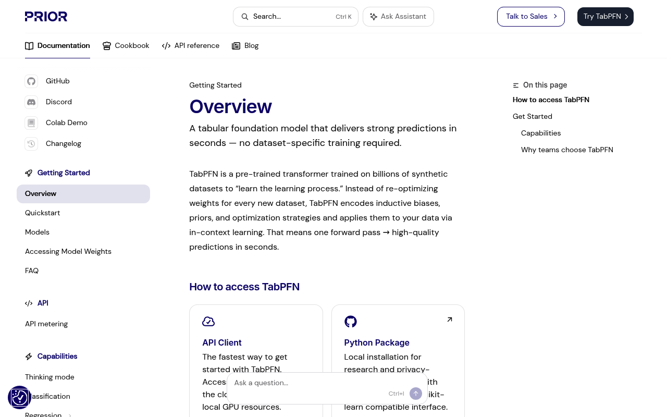Screen dimensions: 667x417
Task: Select Overview in the sidebar
Action: [x=83, y=194]
